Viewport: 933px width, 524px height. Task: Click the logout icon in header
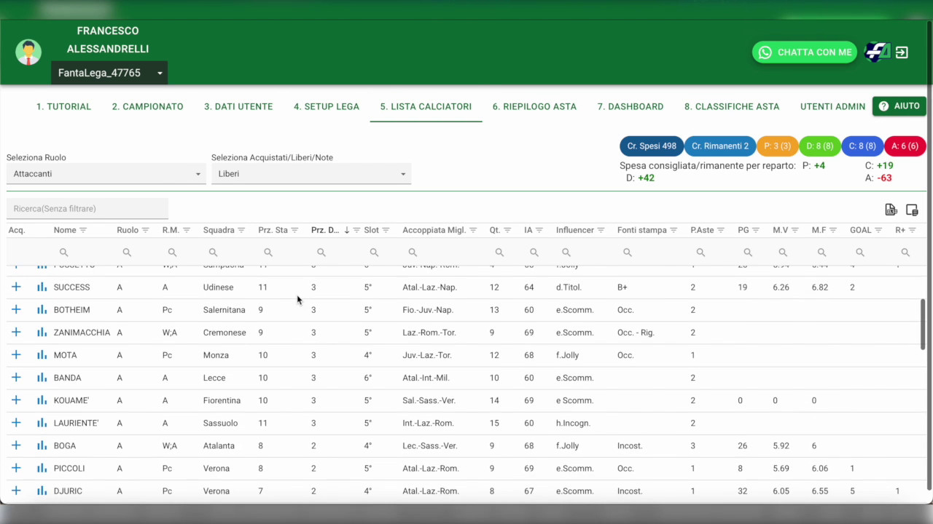point(902,52)
